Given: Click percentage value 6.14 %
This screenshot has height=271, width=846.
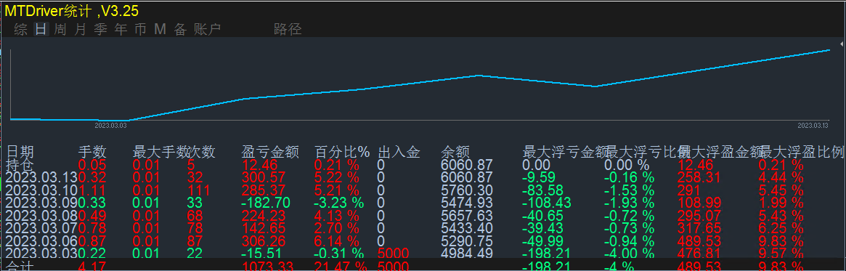Looking at the screenshot, I should coord(336,240).
